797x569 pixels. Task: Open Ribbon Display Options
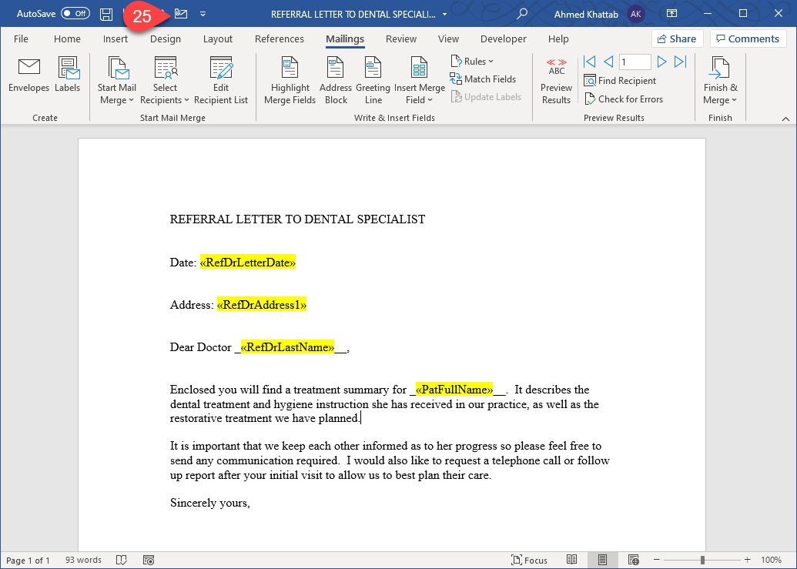(x=671, y=14)
